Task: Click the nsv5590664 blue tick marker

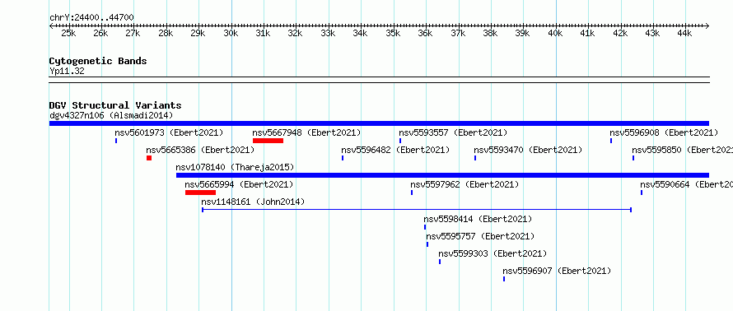Action: point(642,193)
